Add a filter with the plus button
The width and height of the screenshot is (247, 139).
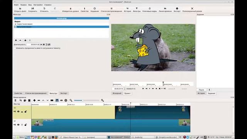tap(16, 40)
